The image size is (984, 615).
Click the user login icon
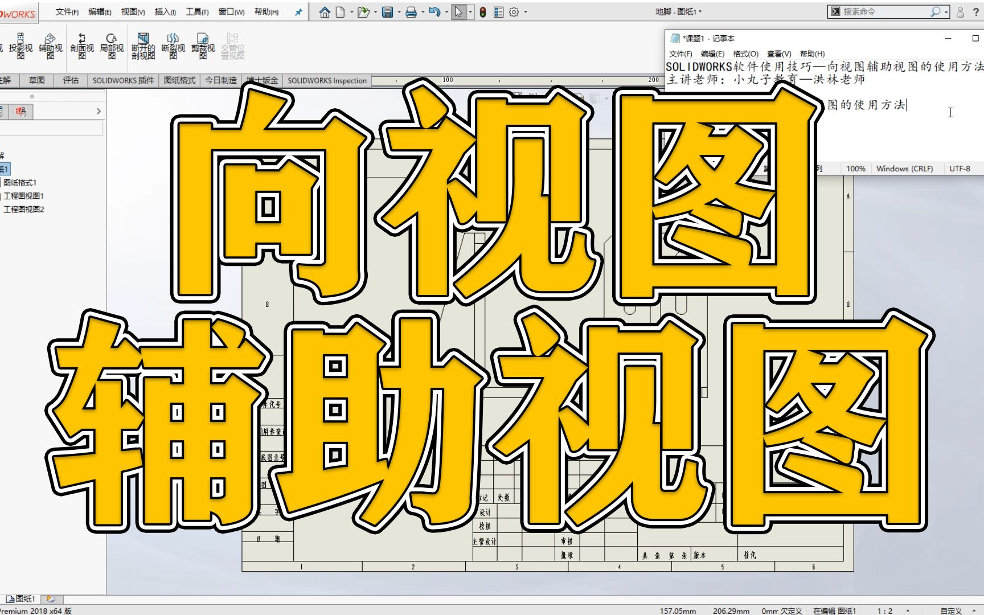coord(960,11)
